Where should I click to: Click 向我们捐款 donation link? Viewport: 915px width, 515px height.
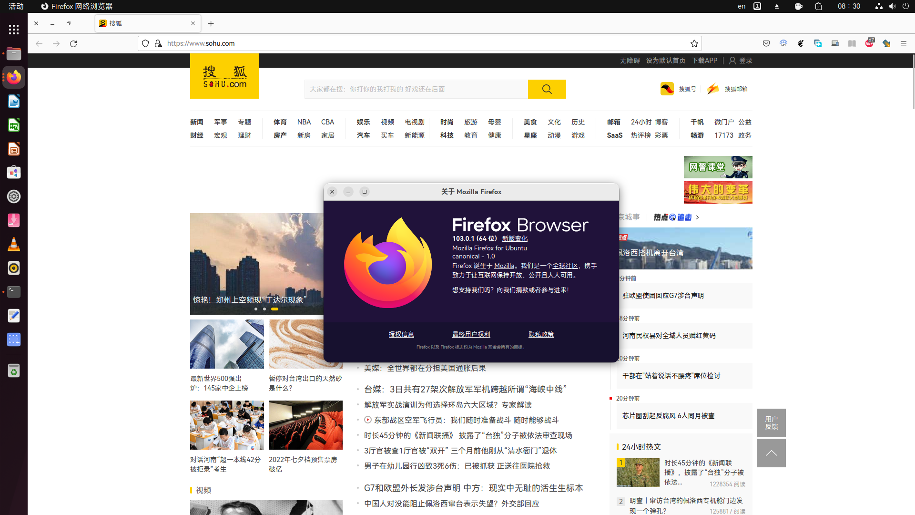point(512,290)
